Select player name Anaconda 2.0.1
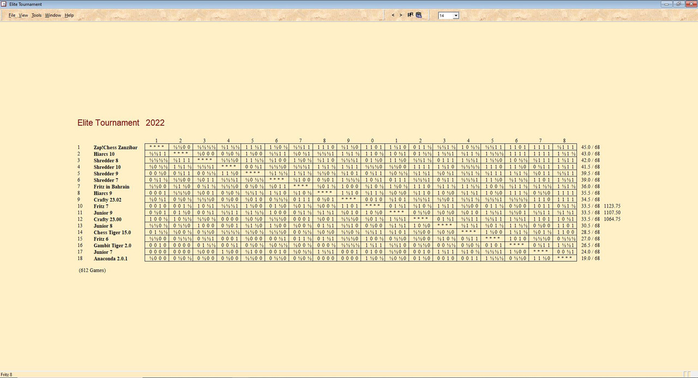 pos(111,259)
